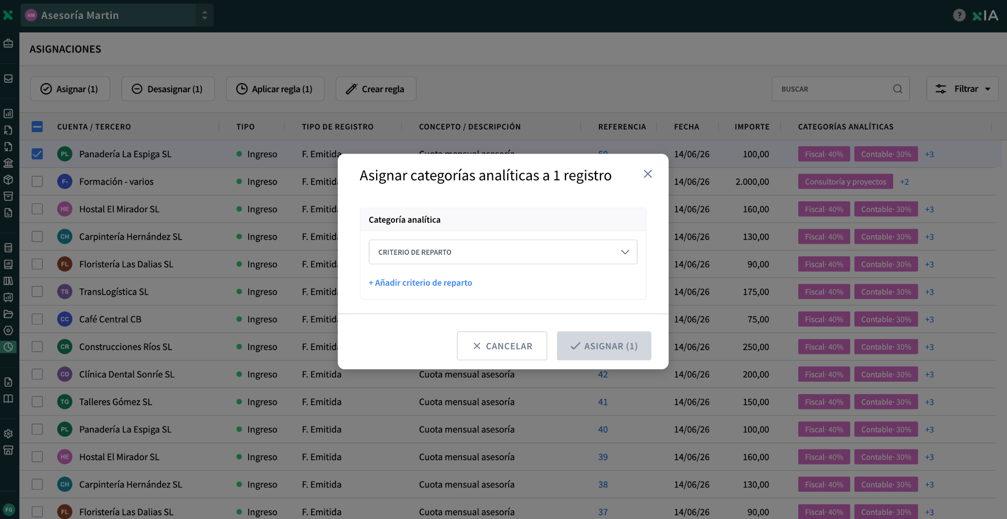Uncheck the first Panadería La Espiga row
This screenshot has width=1007, height=519.
coord(37,154)
